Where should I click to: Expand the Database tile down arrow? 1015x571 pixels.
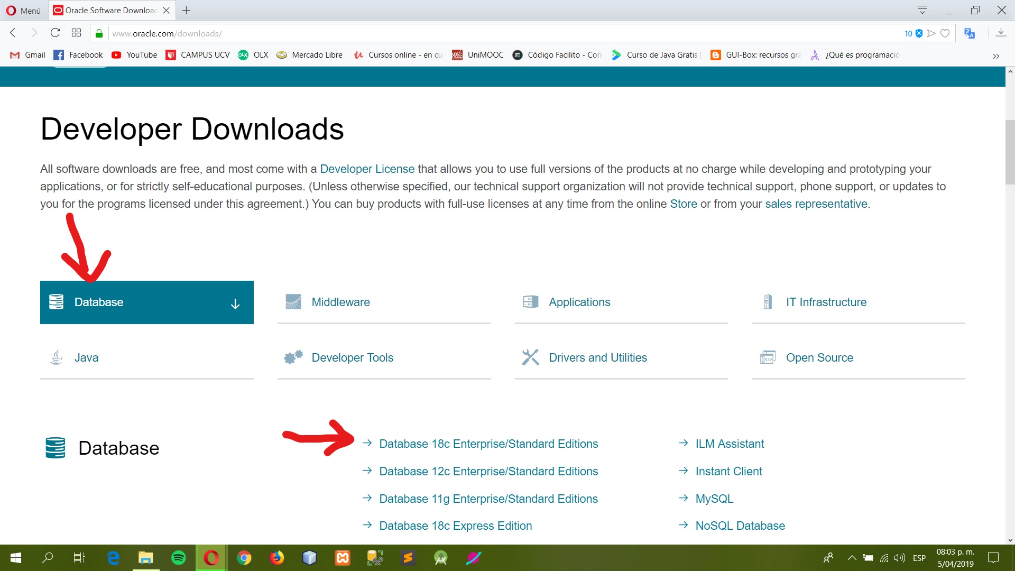pyautogui.click(x=235, y=303)
